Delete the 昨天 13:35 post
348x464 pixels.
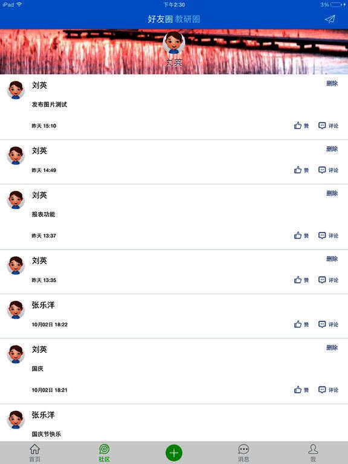pos(332,259)
